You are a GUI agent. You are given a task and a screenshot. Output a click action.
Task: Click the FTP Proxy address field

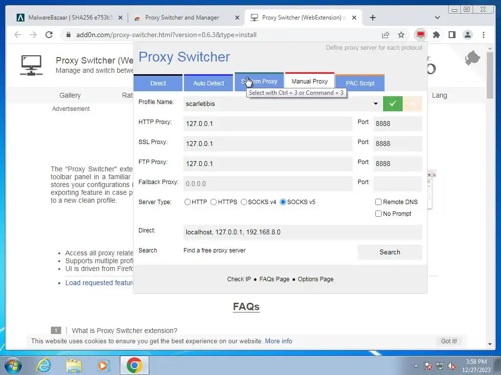pyautogui.click(x=268, y=164)
